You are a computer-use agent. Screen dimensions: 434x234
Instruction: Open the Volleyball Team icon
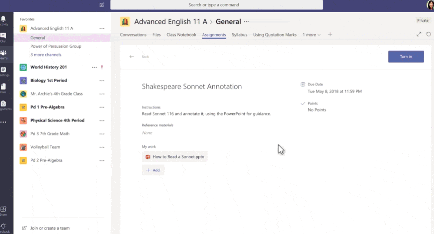click(x=23, y=147)
